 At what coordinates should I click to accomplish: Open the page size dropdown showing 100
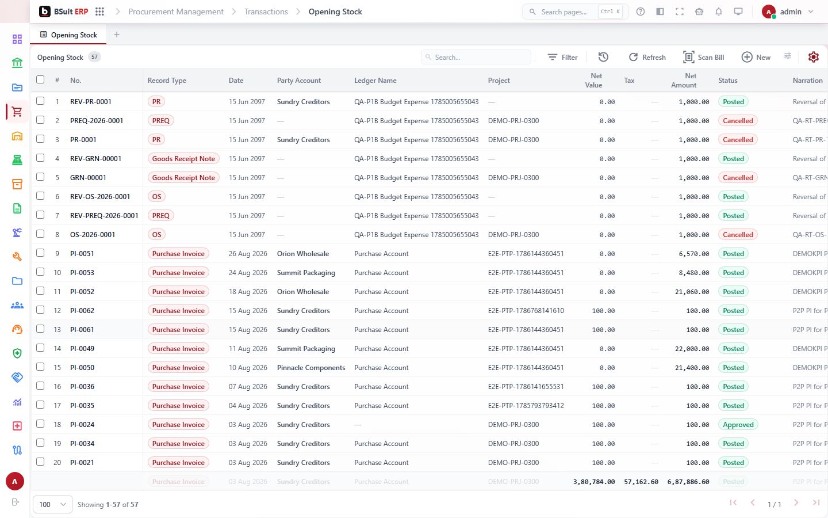coord(53,504)
